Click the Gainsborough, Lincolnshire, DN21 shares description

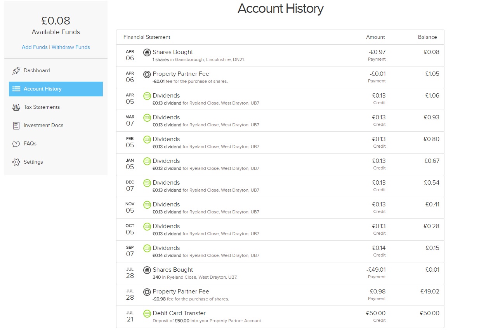pyautogui.click(x=199, y=59)
